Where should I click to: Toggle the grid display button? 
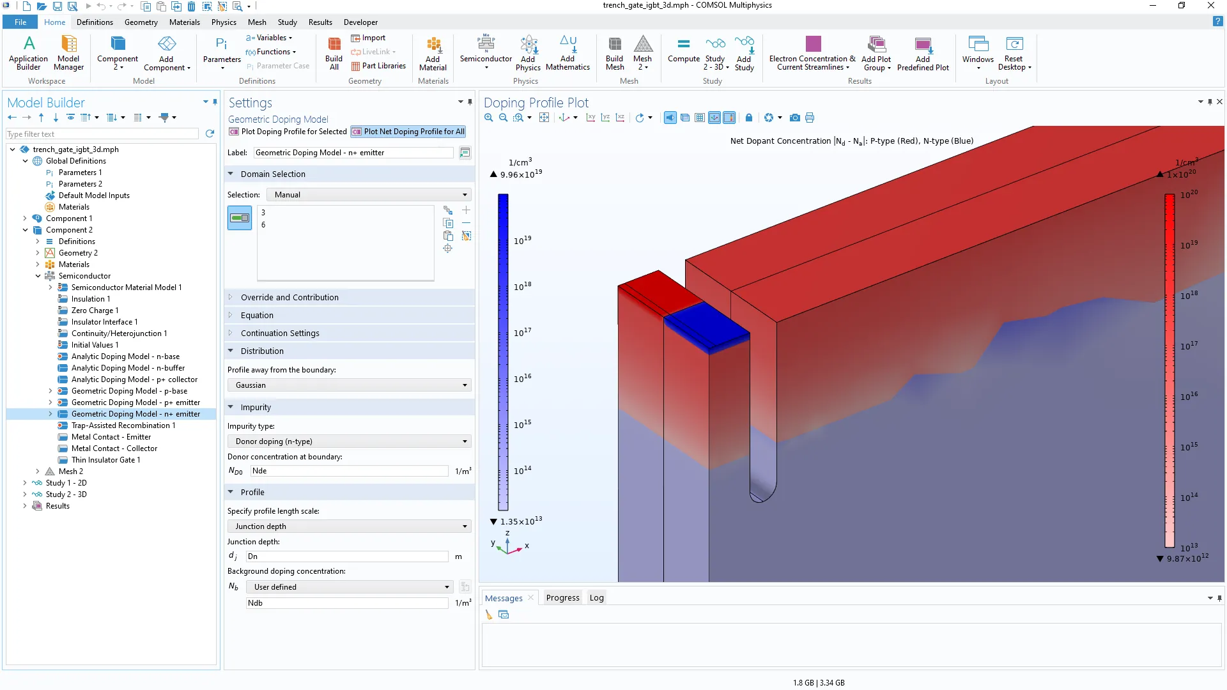[x=700, y=118]
